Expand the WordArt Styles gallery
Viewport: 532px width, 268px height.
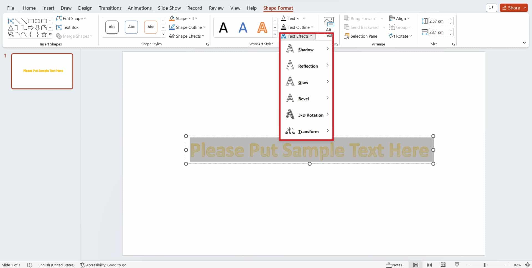click(275, 34)
